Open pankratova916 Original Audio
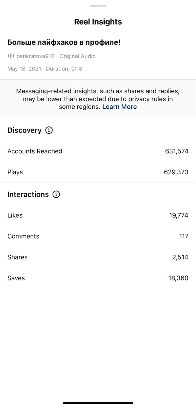Screen dimensions: 196x408 (x=56, y=56)
